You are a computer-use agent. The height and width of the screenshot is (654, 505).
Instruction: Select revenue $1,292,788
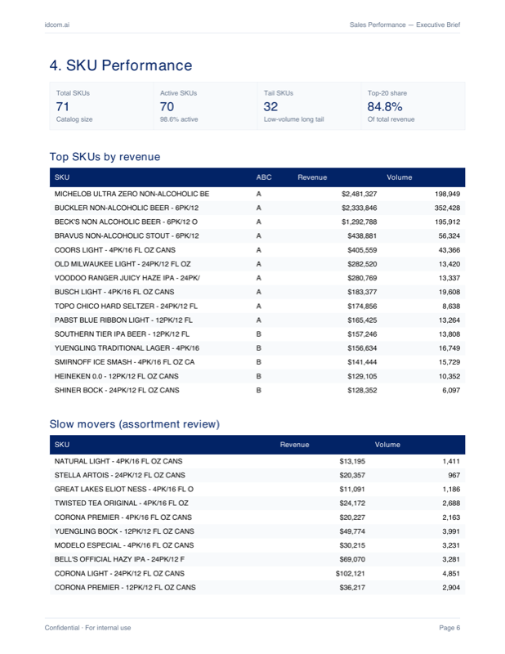(359, 222)
